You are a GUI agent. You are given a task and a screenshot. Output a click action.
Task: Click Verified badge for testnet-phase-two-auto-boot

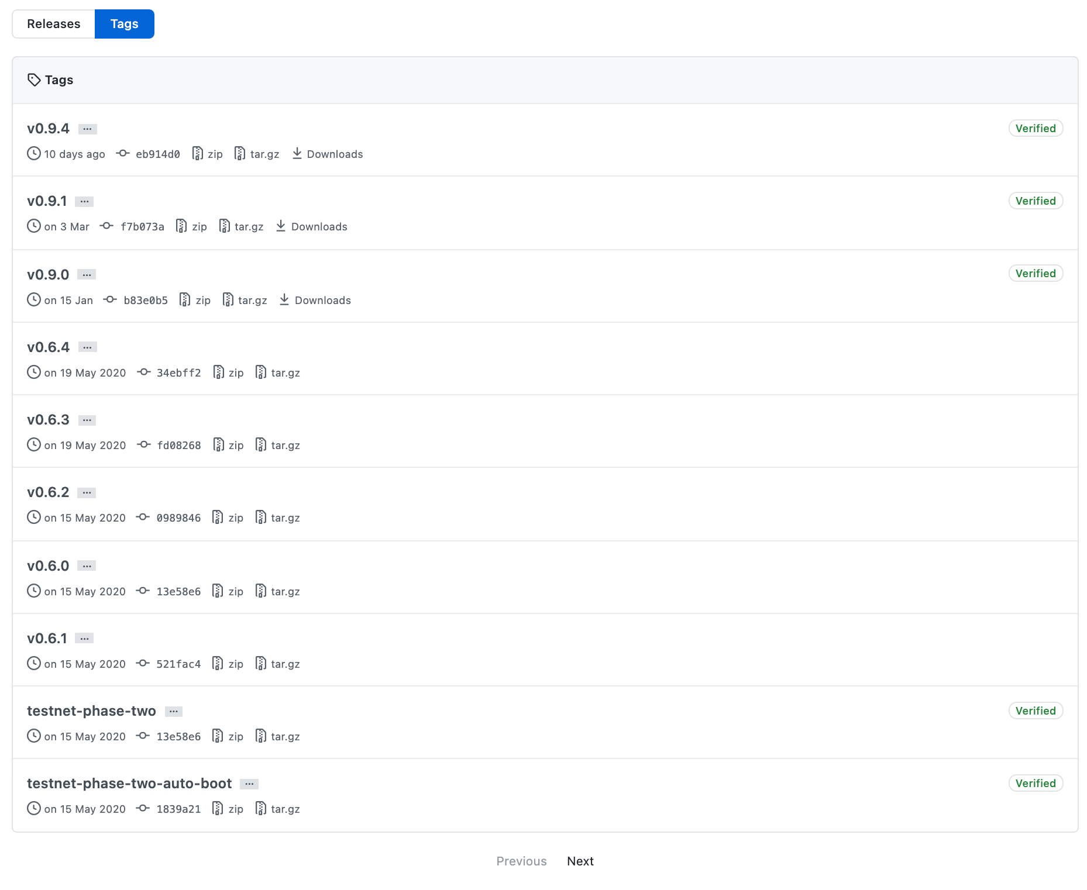1036,784
